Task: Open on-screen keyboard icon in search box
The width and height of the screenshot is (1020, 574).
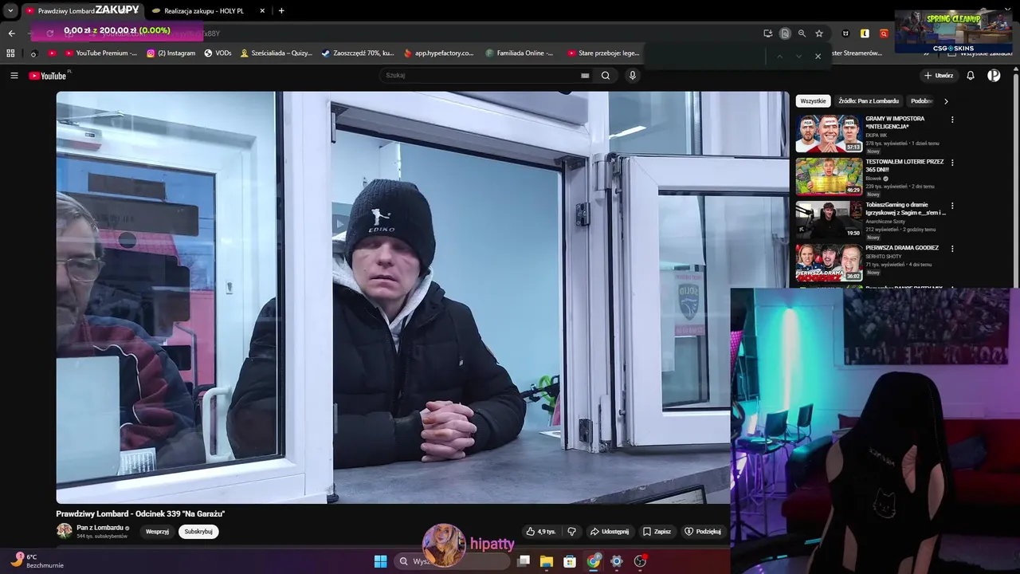Action: click(x=585, y=76)
